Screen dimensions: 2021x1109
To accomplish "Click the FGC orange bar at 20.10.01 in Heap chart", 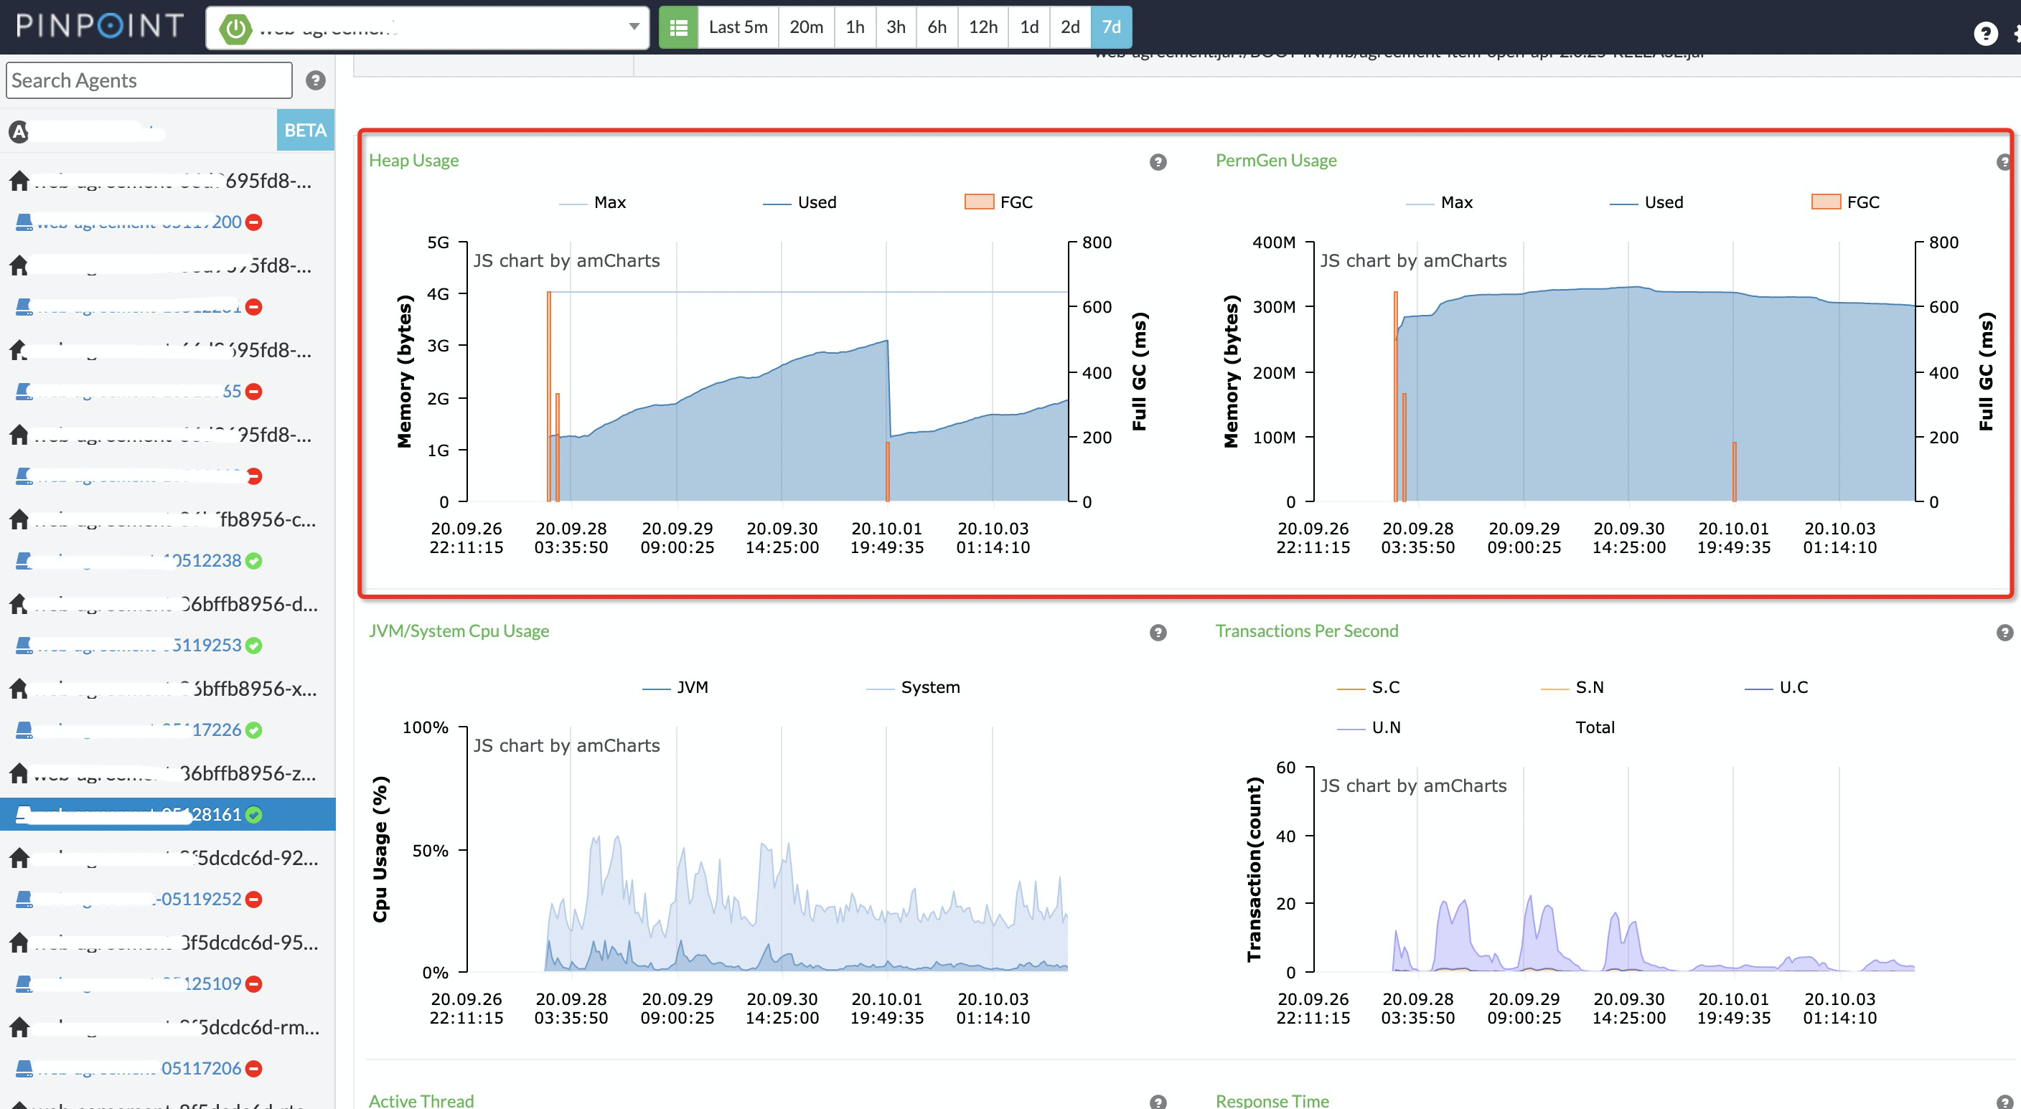I will tap(887, 471).
